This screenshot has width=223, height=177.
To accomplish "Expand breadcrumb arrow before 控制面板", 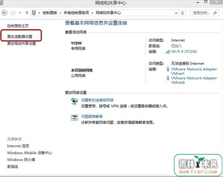I will click(39, 13).
